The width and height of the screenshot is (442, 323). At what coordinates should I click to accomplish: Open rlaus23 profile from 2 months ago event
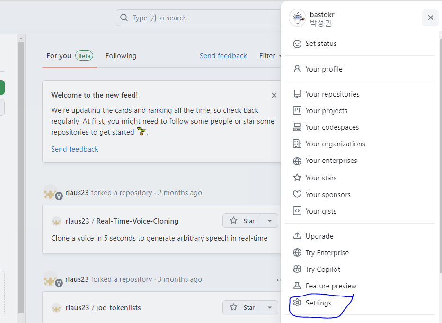click(x=77, y=193)
